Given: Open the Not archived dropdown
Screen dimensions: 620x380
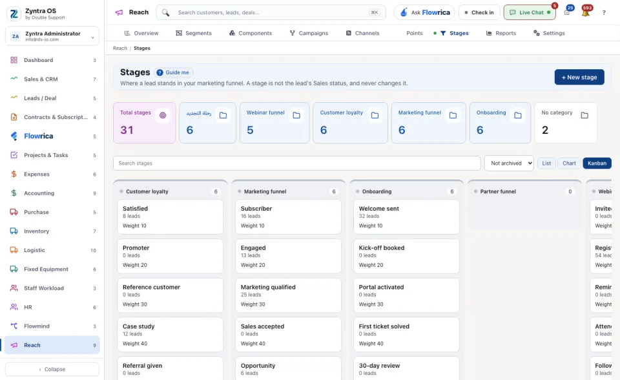Looking at the screenshot, I should pyautogui.click(x=509, y=163).
